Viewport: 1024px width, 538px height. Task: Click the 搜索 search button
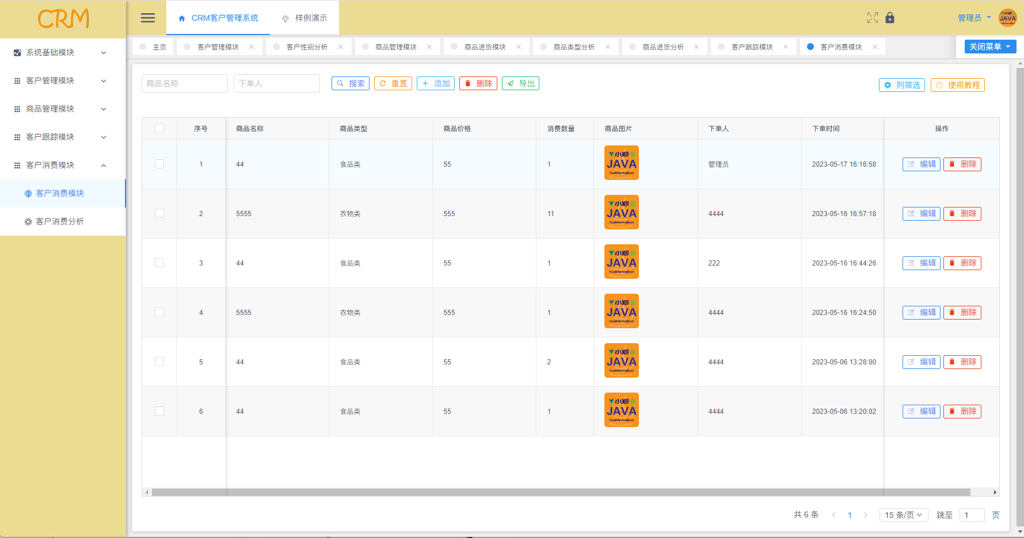coord(351,83)
